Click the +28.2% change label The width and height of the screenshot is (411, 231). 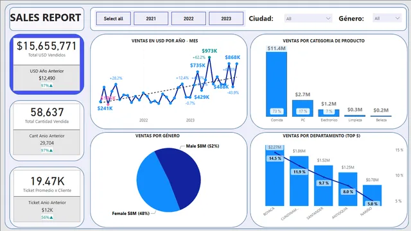[116, 78]
